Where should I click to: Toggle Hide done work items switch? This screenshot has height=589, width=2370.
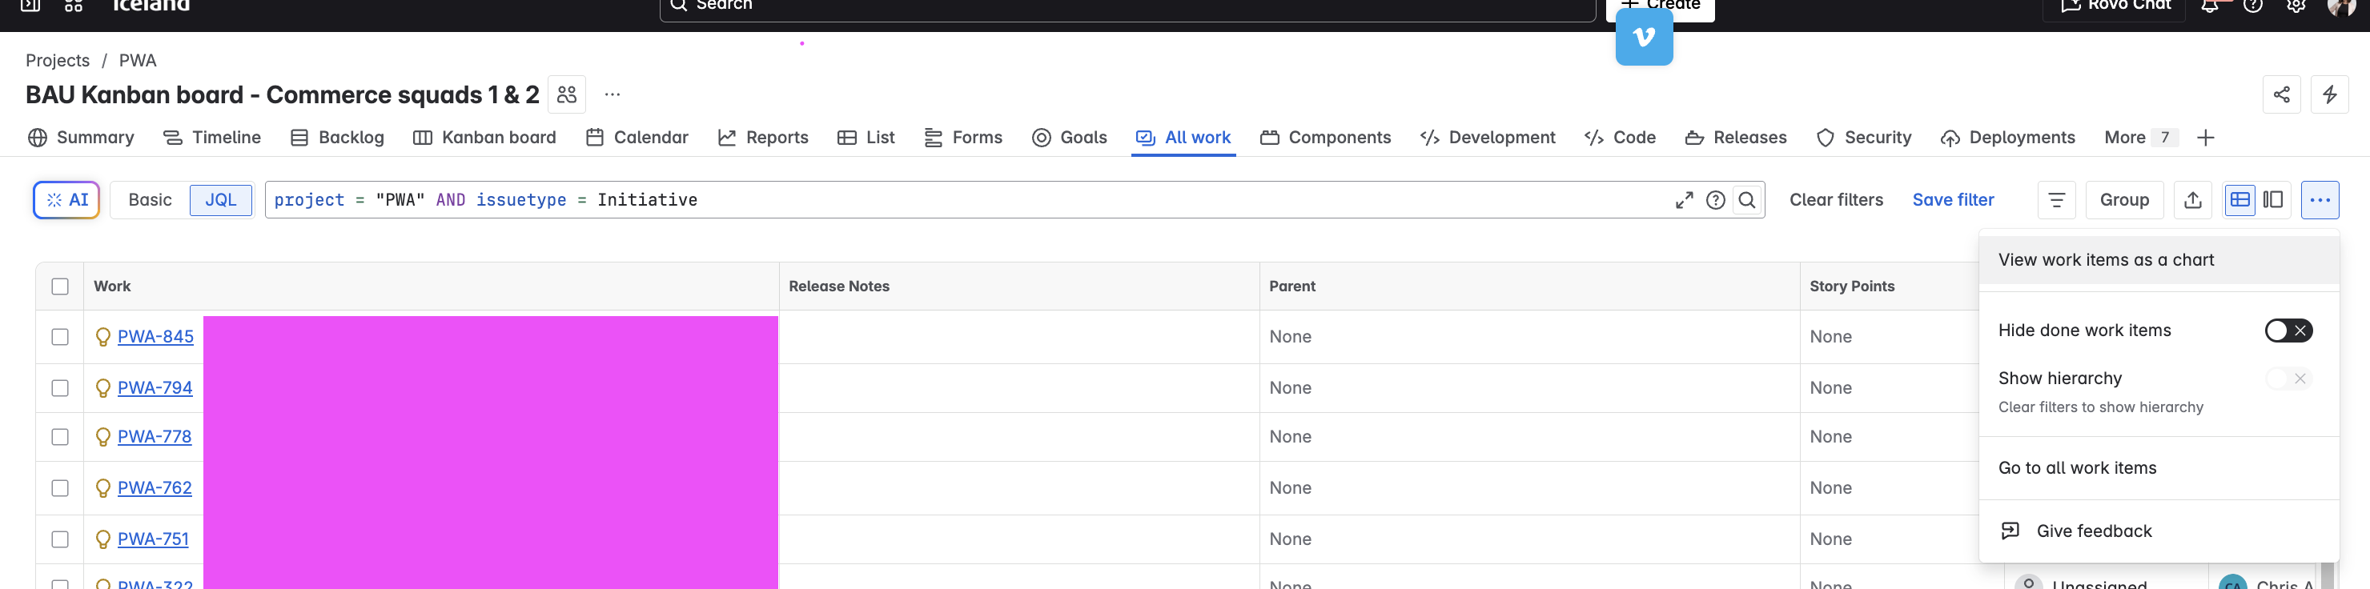[x=2288, y=331]
